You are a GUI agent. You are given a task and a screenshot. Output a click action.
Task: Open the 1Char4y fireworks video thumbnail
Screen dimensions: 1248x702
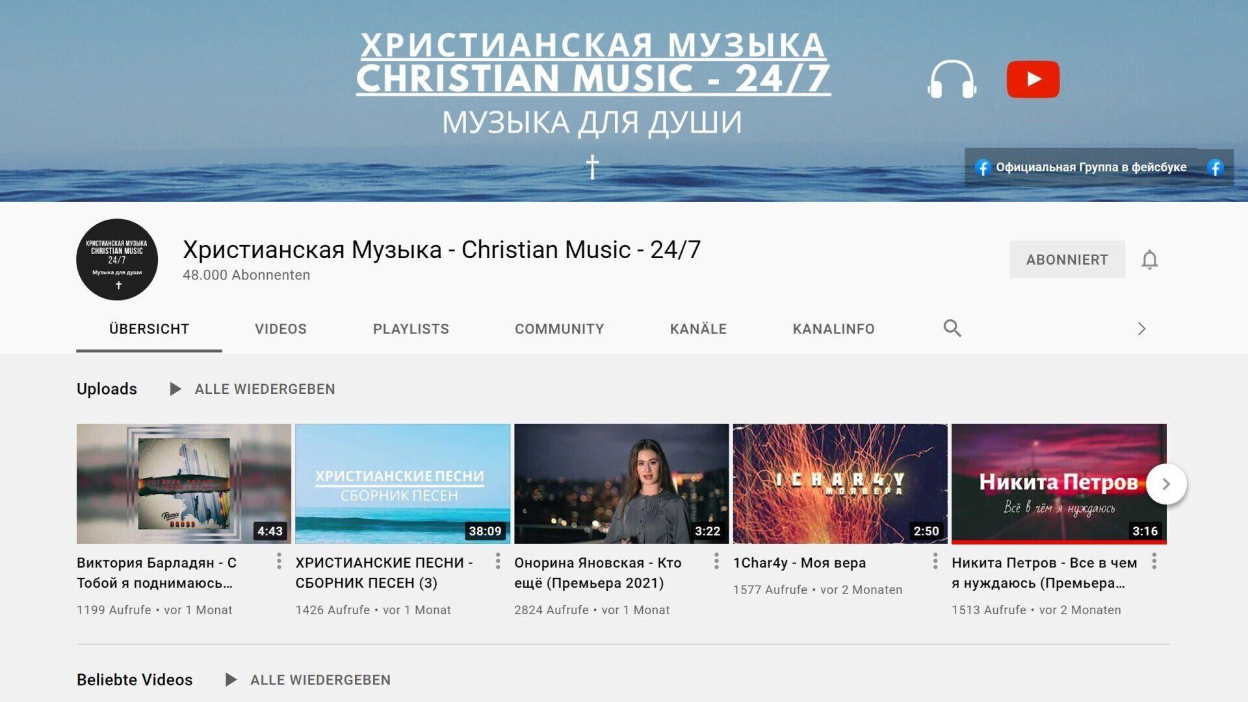point(840,484)
